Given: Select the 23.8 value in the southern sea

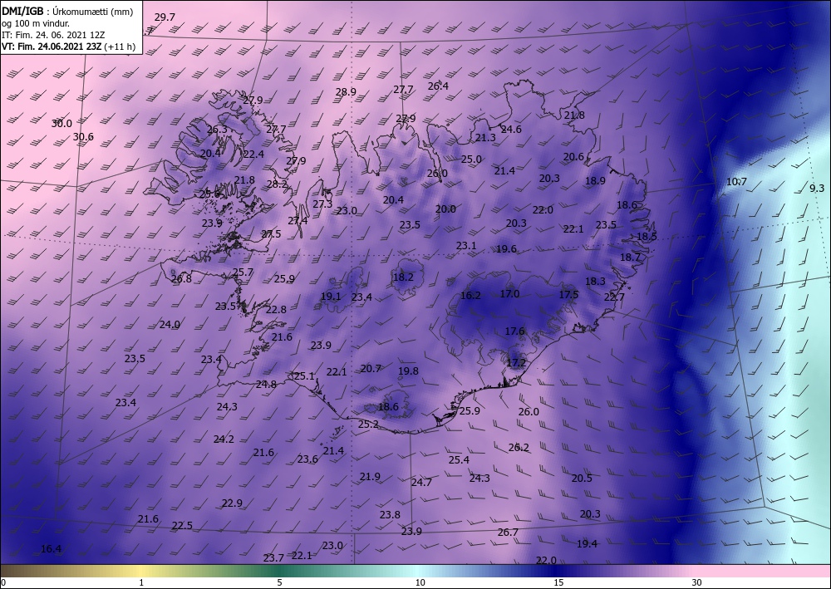Looking at the screenshot, I should tap(390, 515).
